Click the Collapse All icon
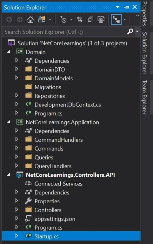Screen dimensions: 153x244 coord(90,19)
